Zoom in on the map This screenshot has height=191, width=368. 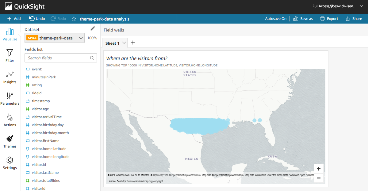[x=319, y=169]
